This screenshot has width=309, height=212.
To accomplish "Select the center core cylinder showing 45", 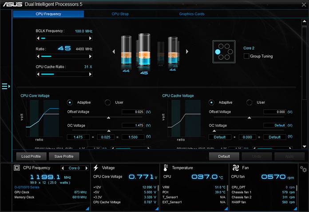I will click(144, 50).
